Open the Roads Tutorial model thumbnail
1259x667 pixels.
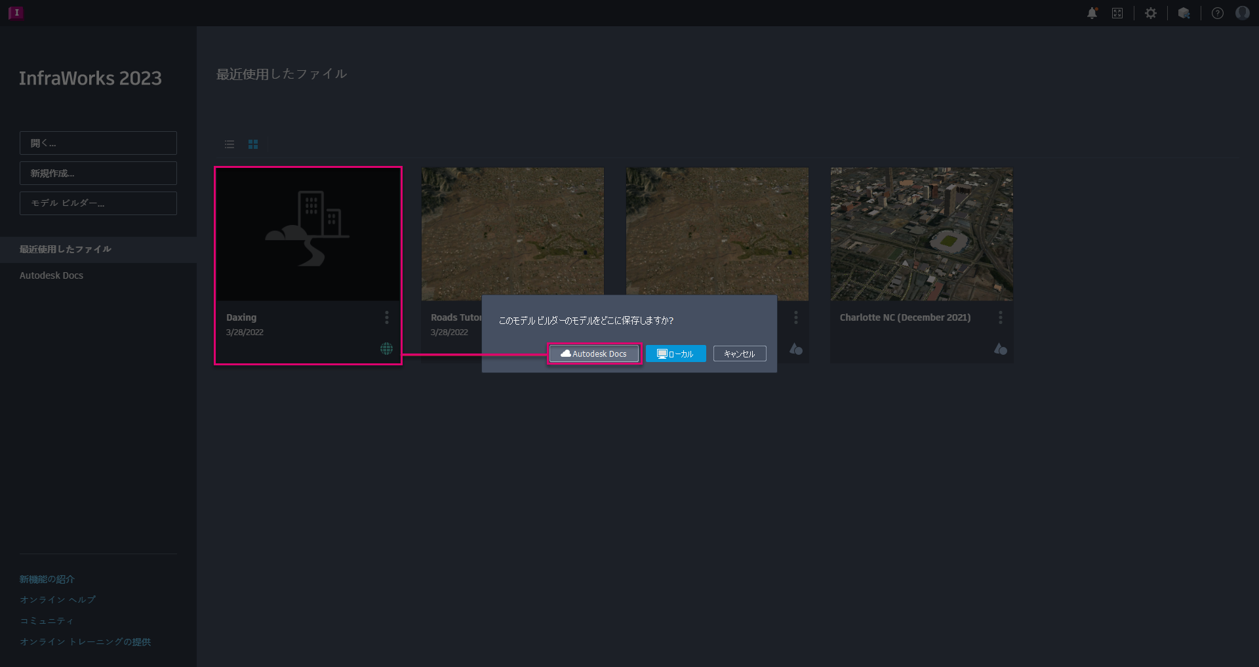click(x=513, y=234)
